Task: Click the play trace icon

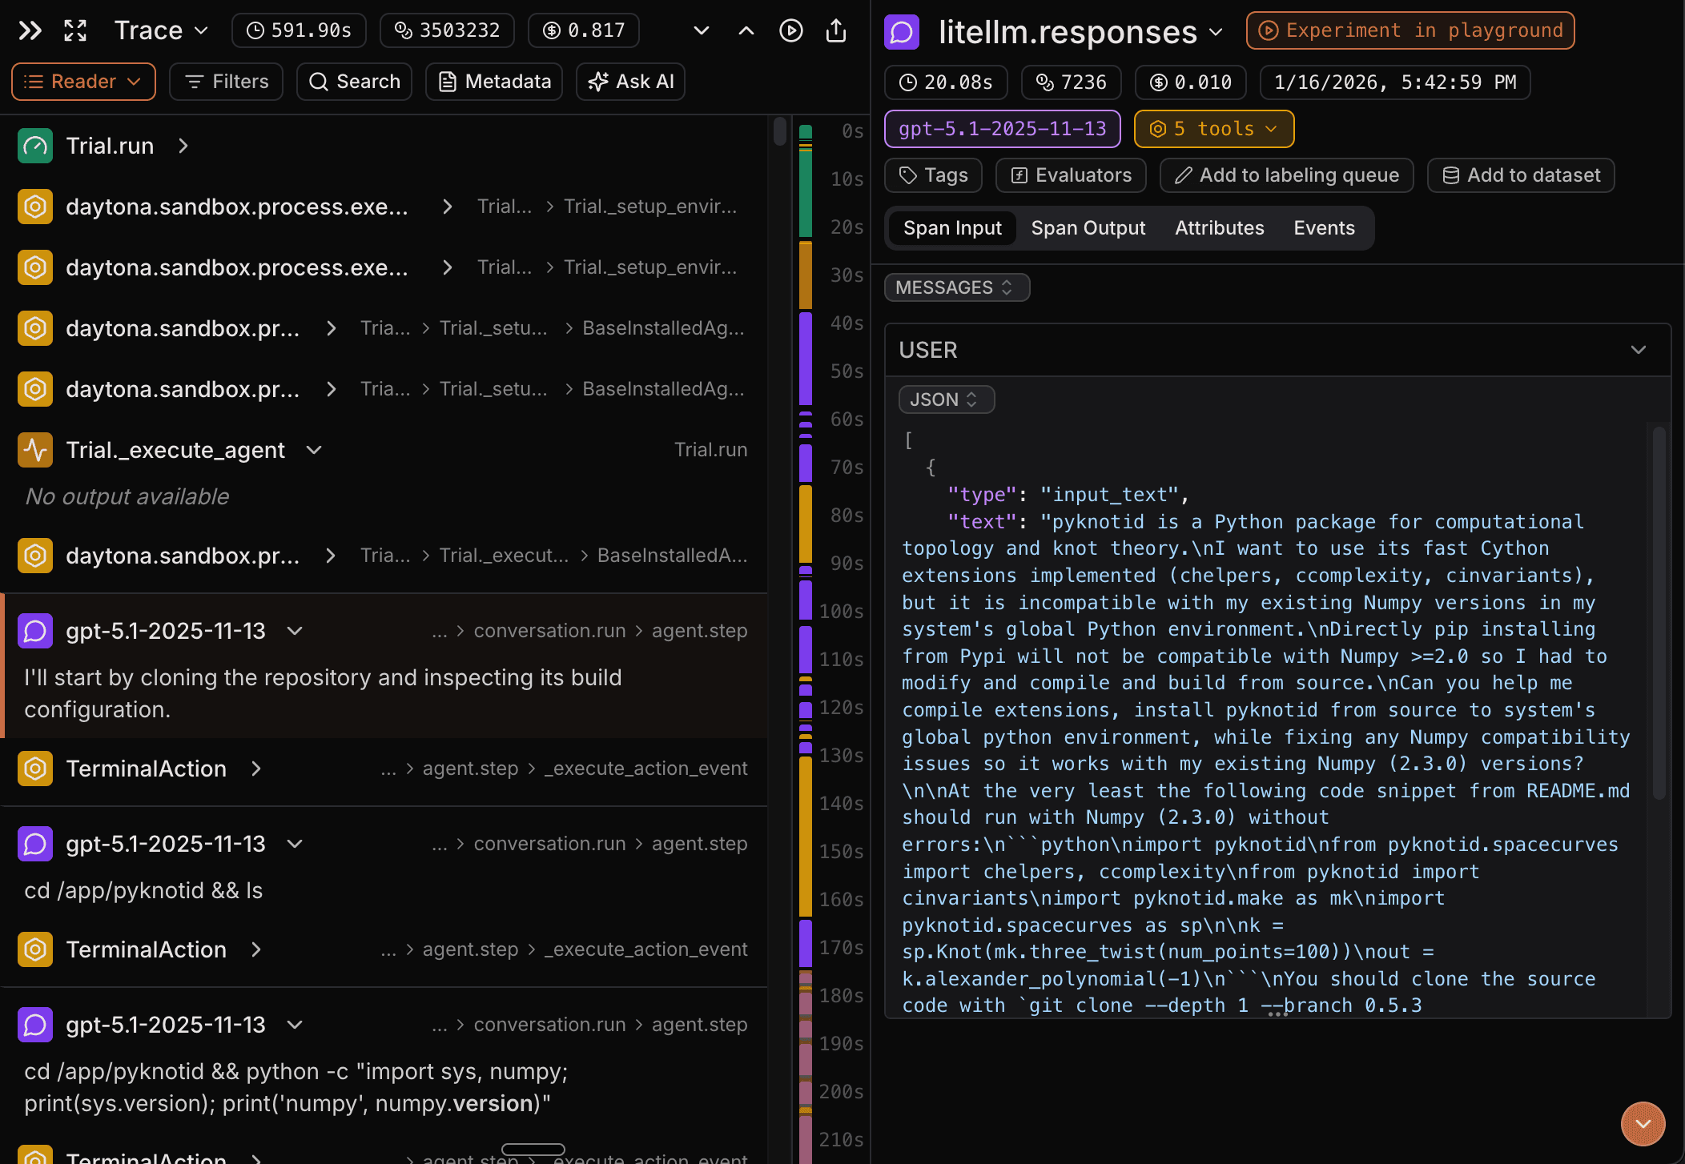Action: tap(791, 30)
